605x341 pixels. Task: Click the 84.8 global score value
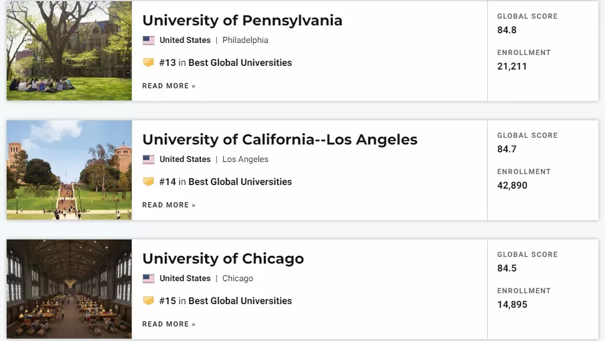tap(507, 30)
